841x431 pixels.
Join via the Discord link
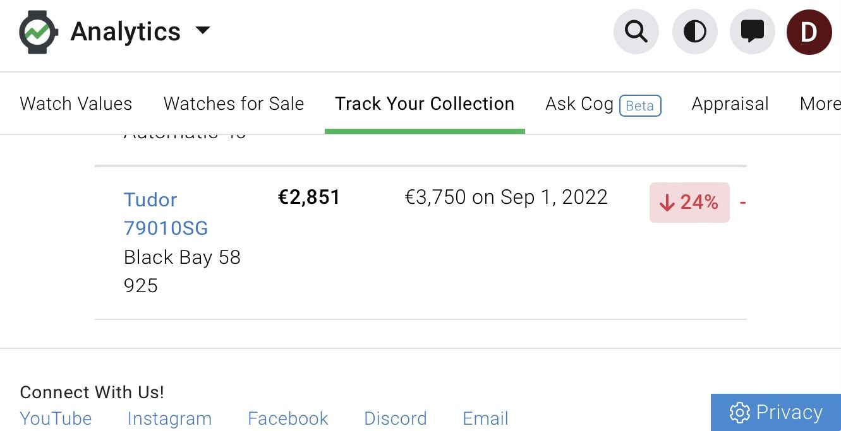pos(396,418)
